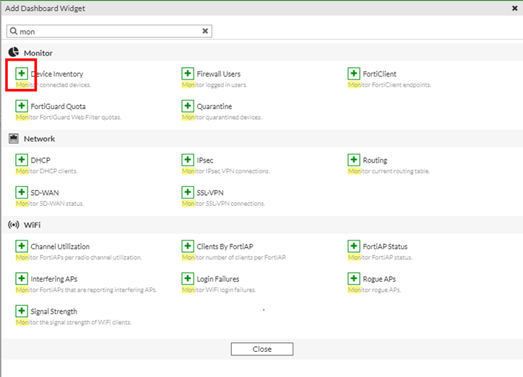Click the plus icon next to FortiAP Status

354,247
